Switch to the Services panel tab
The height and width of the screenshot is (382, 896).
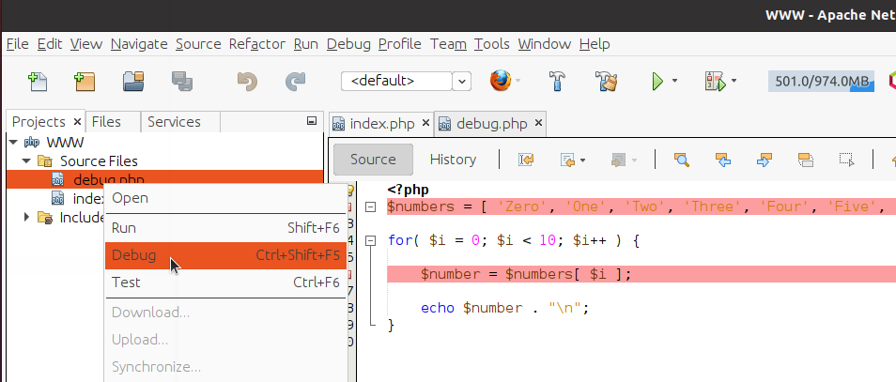[x=180, y=122]
